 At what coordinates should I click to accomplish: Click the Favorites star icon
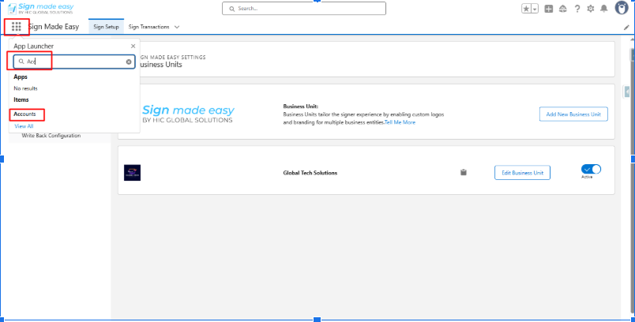(526, 9)
